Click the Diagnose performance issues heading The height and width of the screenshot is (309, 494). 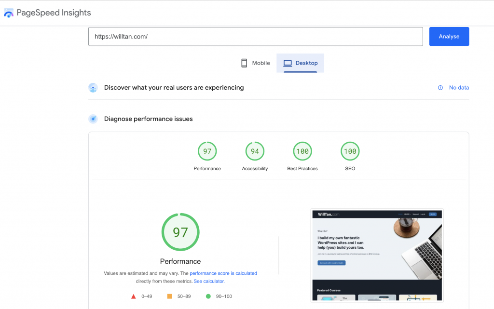pos(149,119)
